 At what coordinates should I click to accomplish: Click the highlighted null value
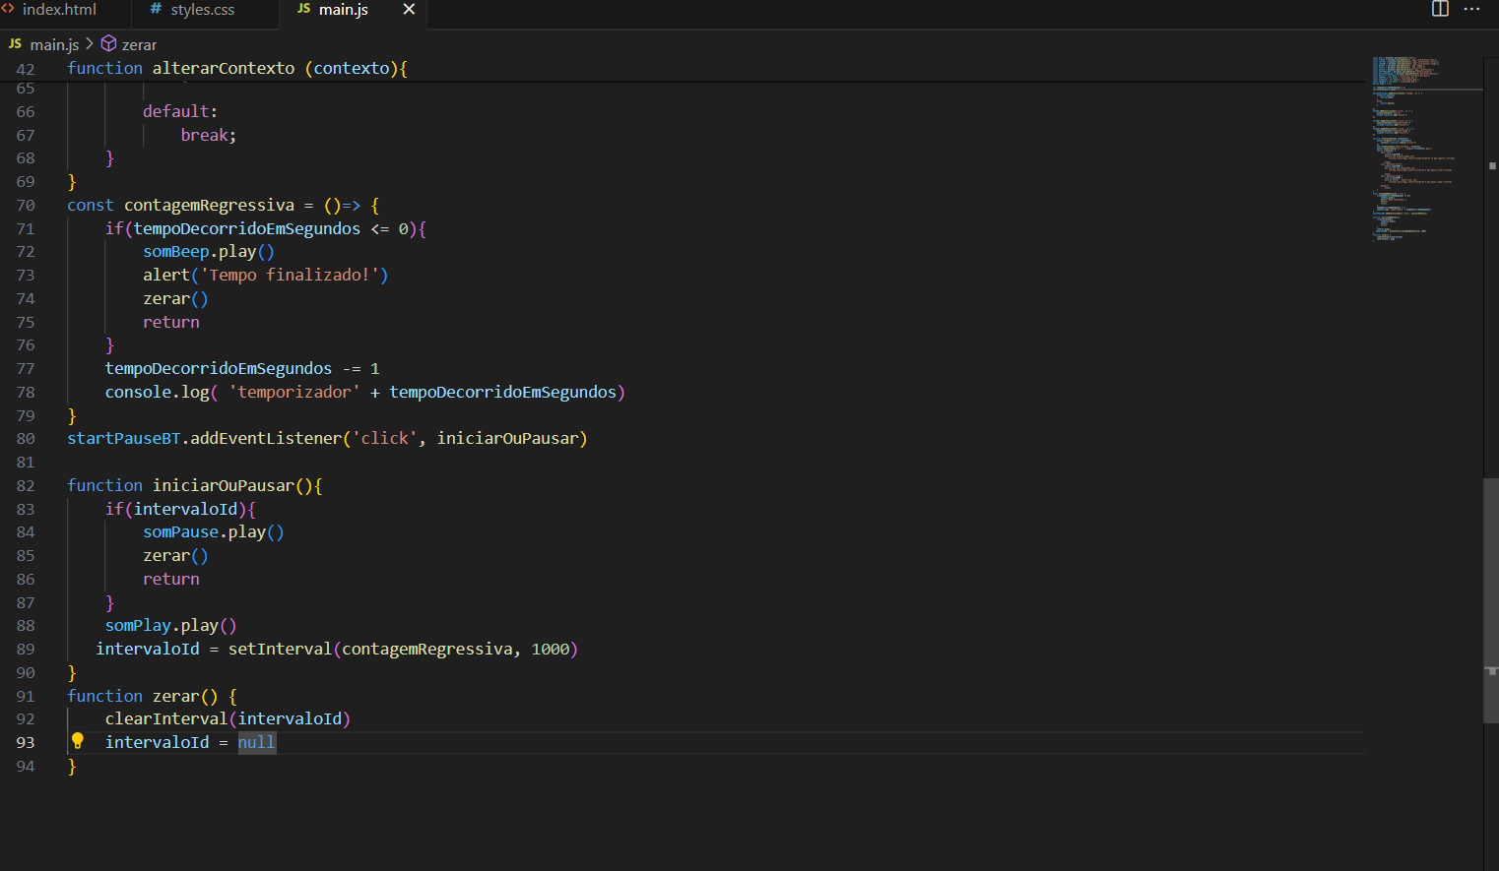[256, 742]
